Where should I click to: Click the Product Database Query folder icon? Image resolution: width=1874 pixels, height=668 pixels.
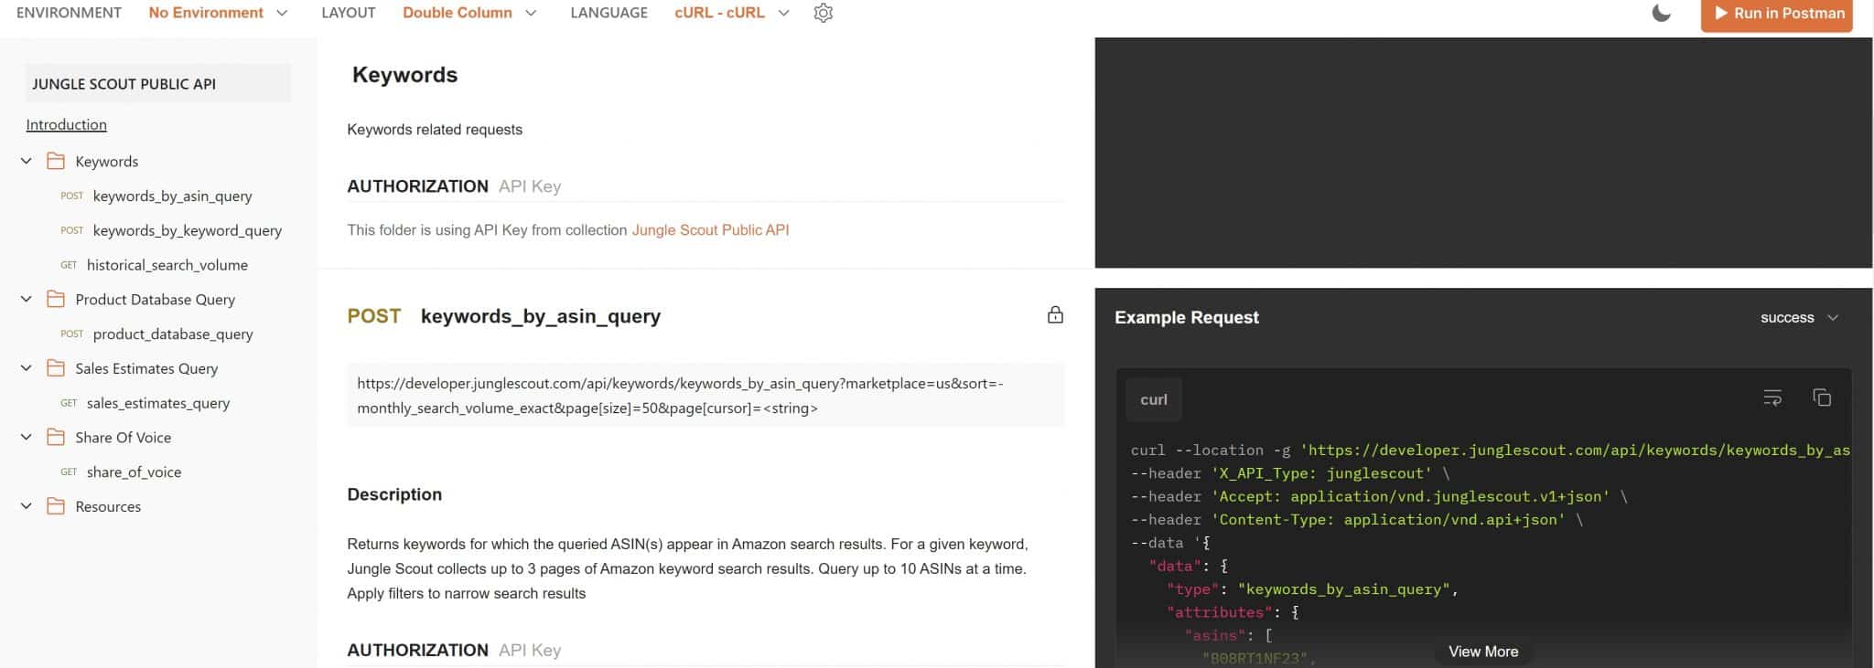coord(56,299)
